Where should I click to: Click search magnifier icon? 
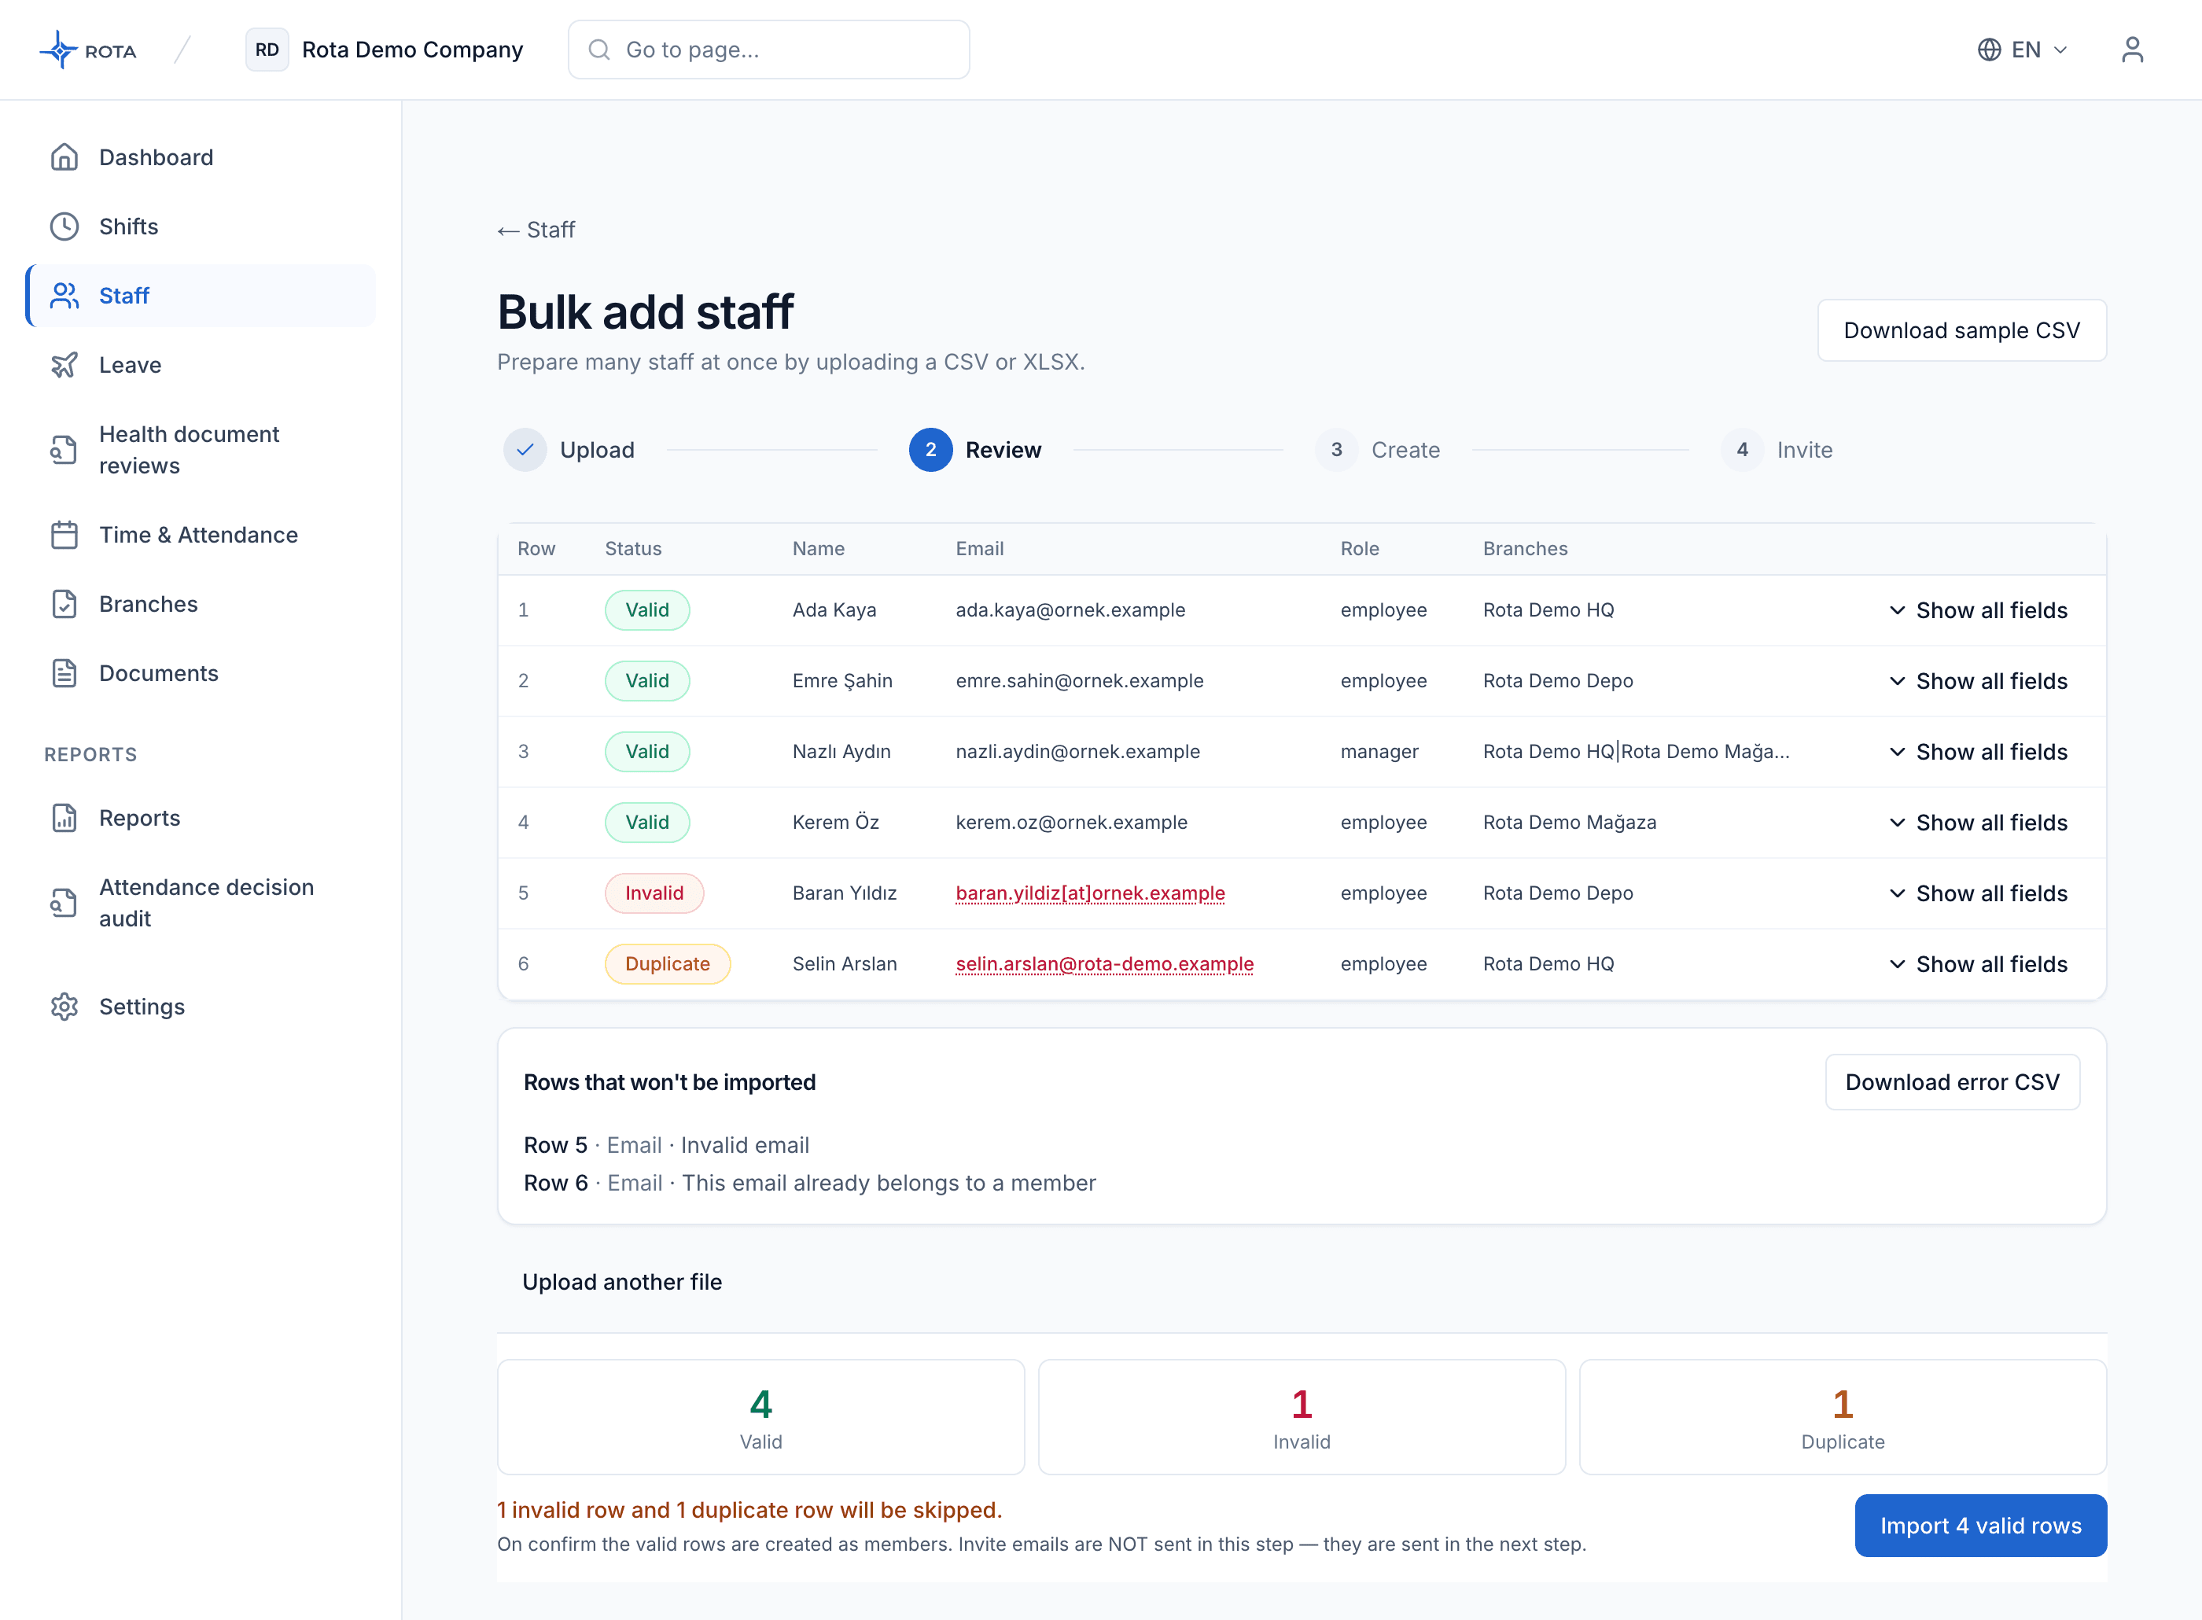pos(599,50)
